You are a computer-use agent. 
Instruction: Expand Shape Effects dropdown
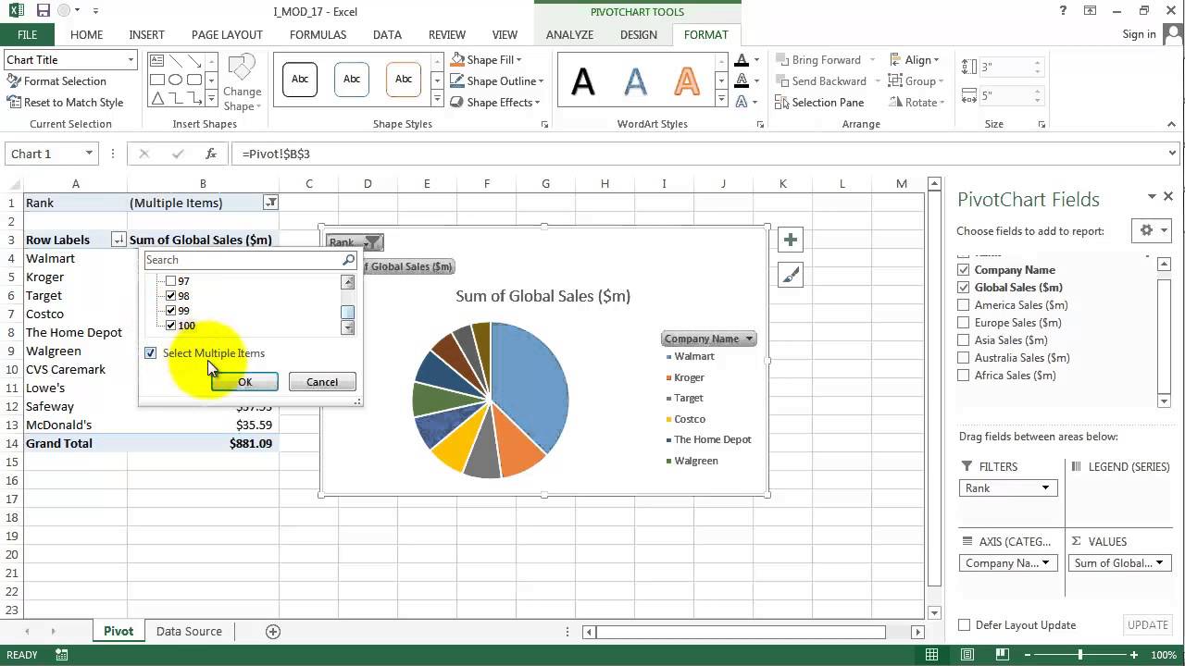[x=537, y=103]
